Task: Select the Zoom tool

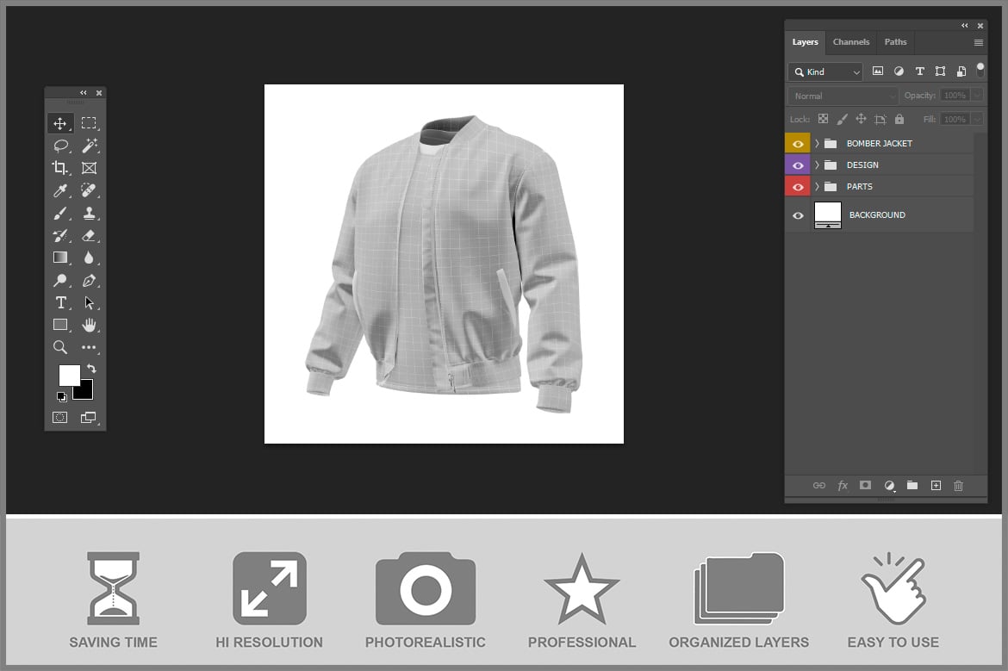Action: pos(60,348)
